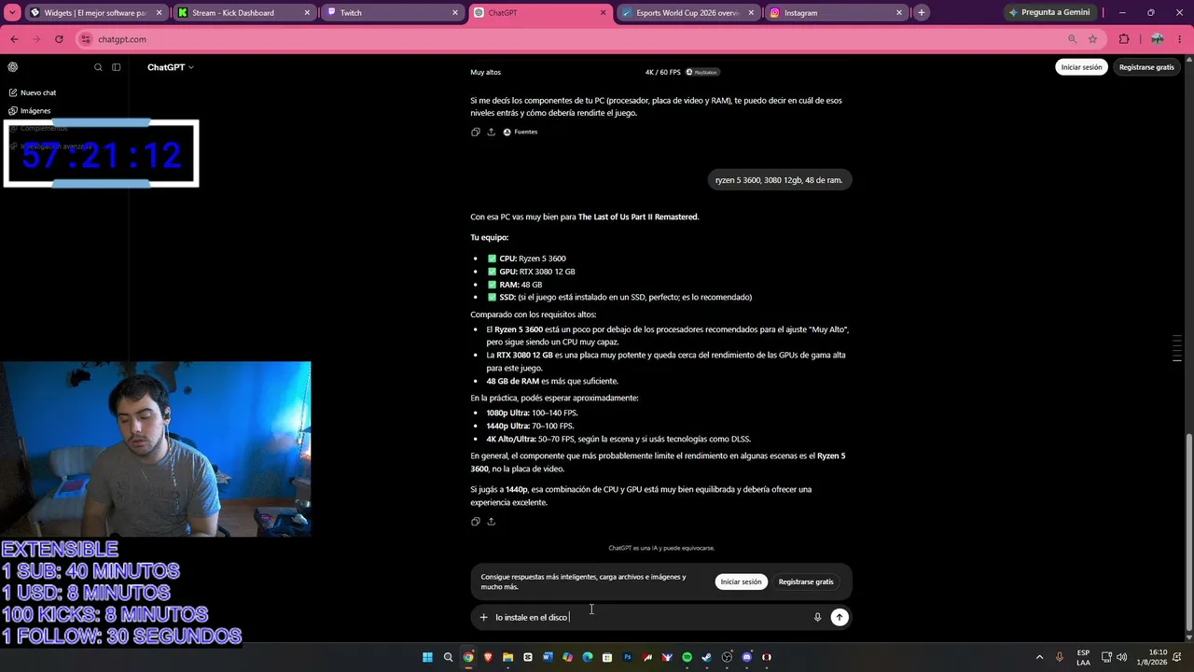Open the tab search dropdown arrow
Screen dimensions: 1194x672
[x=12, y=13]
